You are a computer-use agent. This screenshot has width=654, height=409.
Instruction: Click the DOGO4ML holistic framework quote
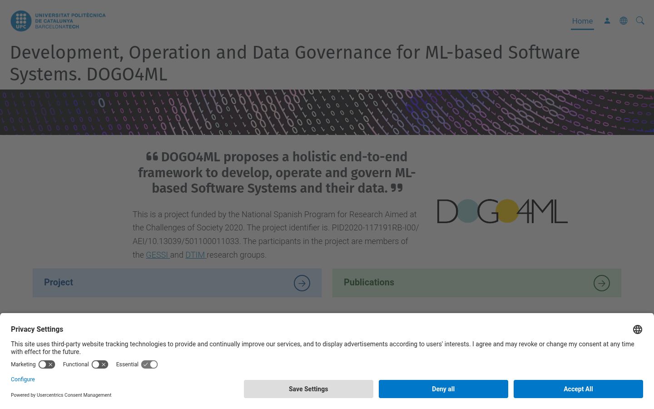click(x=277, y=173)
